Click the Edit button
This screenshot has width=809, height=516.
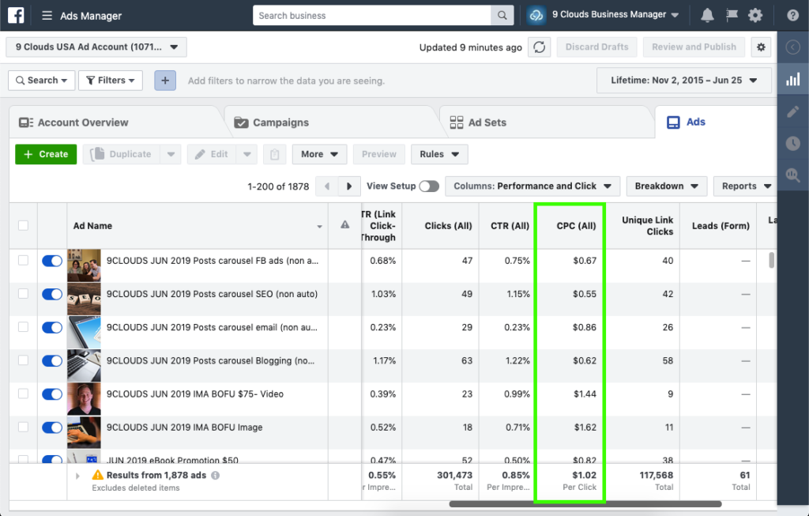click(212, 154)
